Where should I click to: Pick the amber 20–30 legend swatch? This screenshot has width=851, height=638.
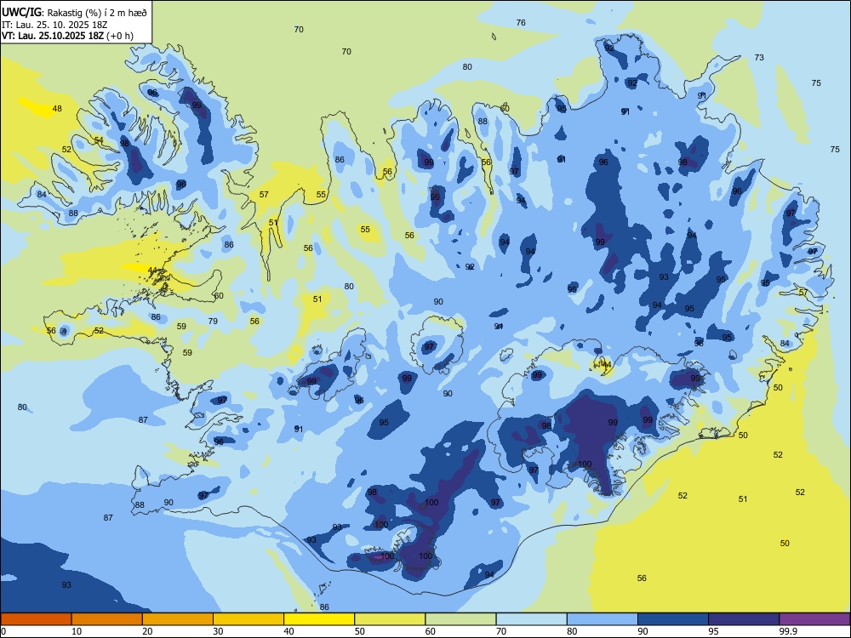pyautogui.click(x=178, y=619)
